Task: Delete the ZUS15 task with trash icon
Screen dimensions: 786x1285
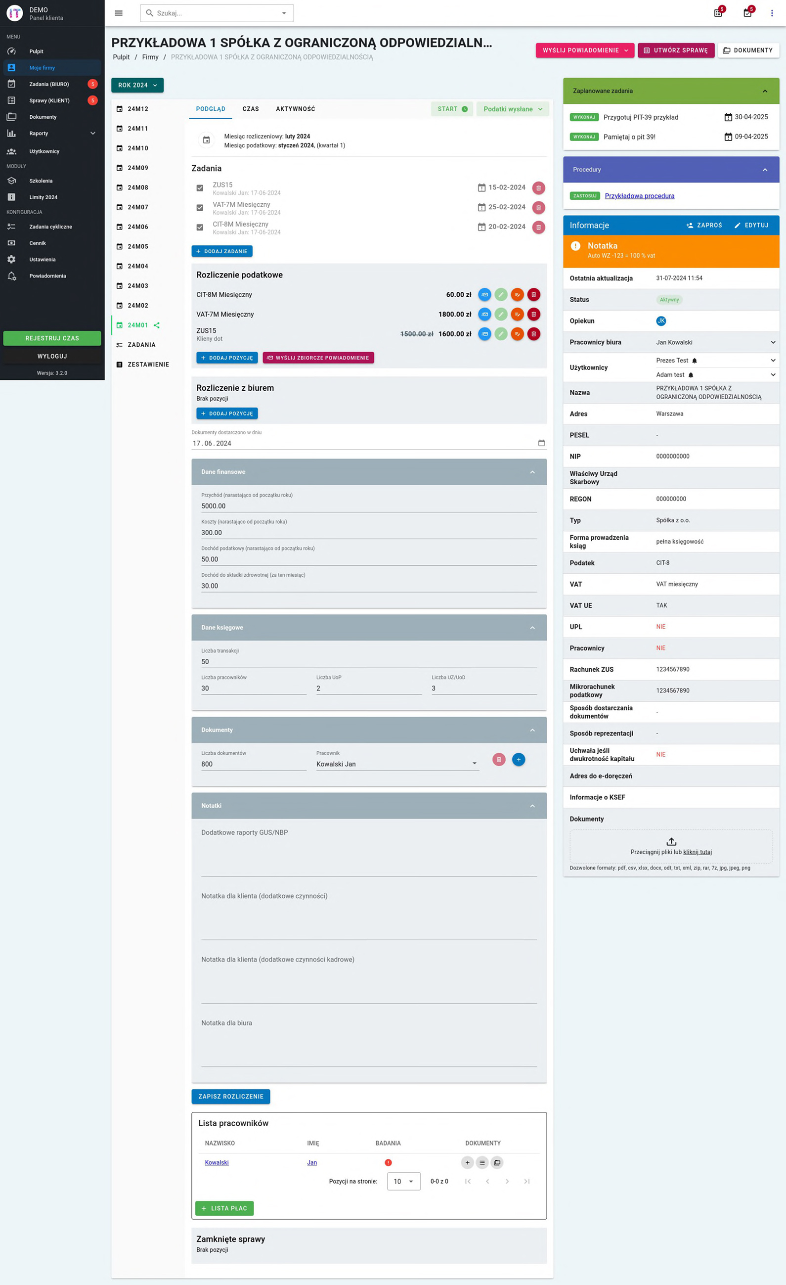Action: [538, 188]
